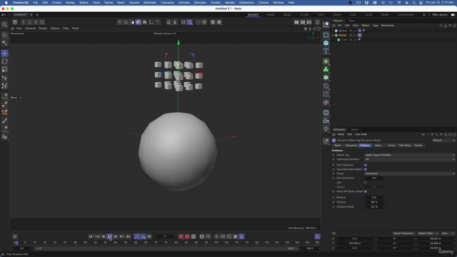Open the Object (Rel) dropdown in coordinates
Image resolution: width=457 pixels, height=257 pixels.
tap(428, 233)
